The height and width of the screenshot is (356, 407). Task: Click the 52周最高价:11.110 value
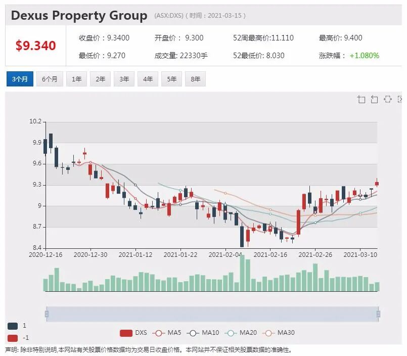[x=263, y=38]
